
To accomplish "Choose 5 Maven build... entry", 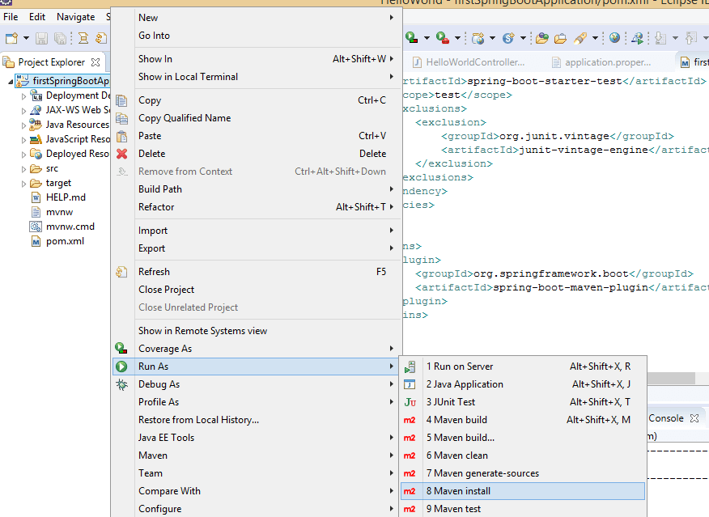I will [523, 438].
